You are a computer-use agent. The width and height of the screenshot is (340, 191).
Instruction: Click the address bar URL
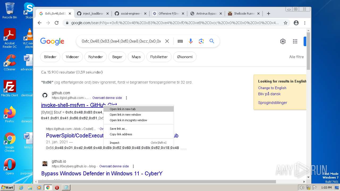(175, 23)
